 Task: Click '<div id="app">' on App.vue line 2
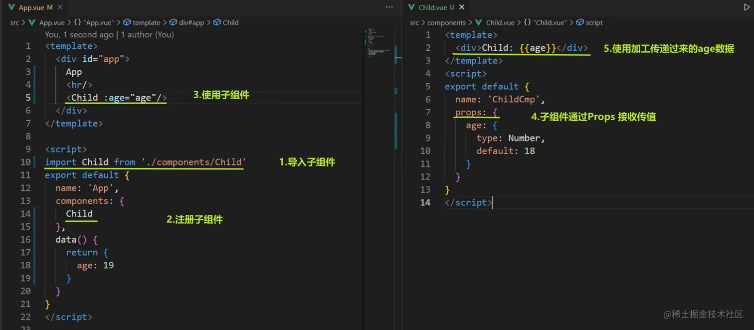(x=92, y=59)
